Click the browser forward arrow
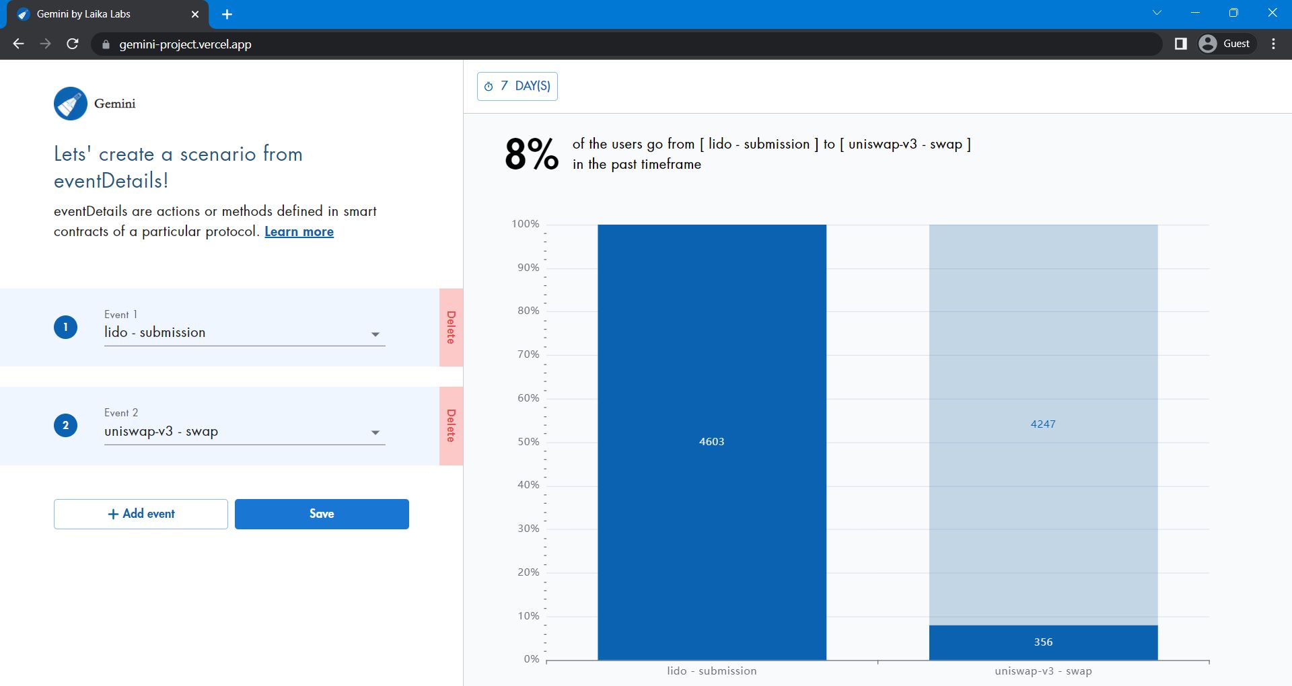Image resolution: width=1292 pixels, height=686 pixels. (x=45, y=44)
